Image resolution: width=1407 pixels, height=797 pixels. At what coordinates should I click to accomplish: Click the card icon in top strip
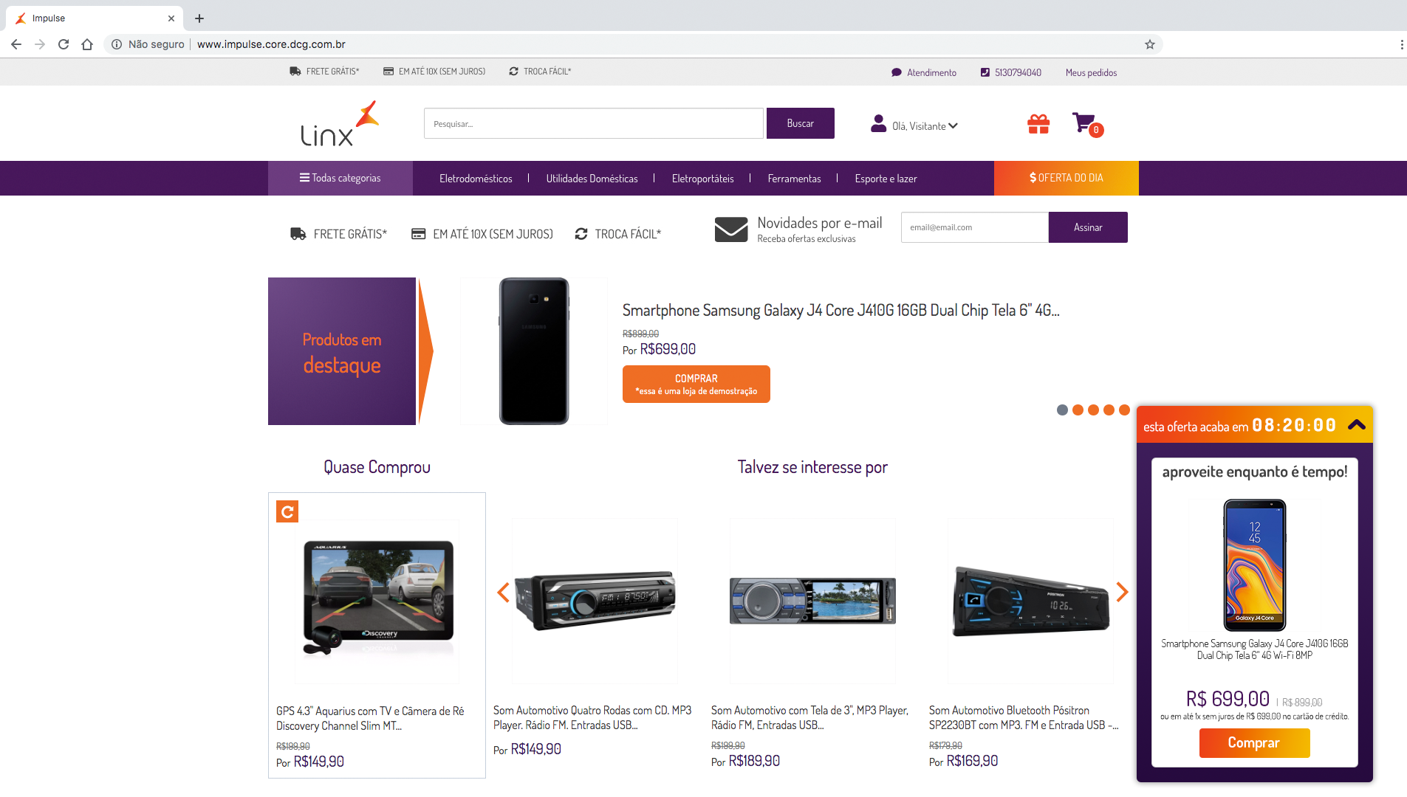(388, 72)
